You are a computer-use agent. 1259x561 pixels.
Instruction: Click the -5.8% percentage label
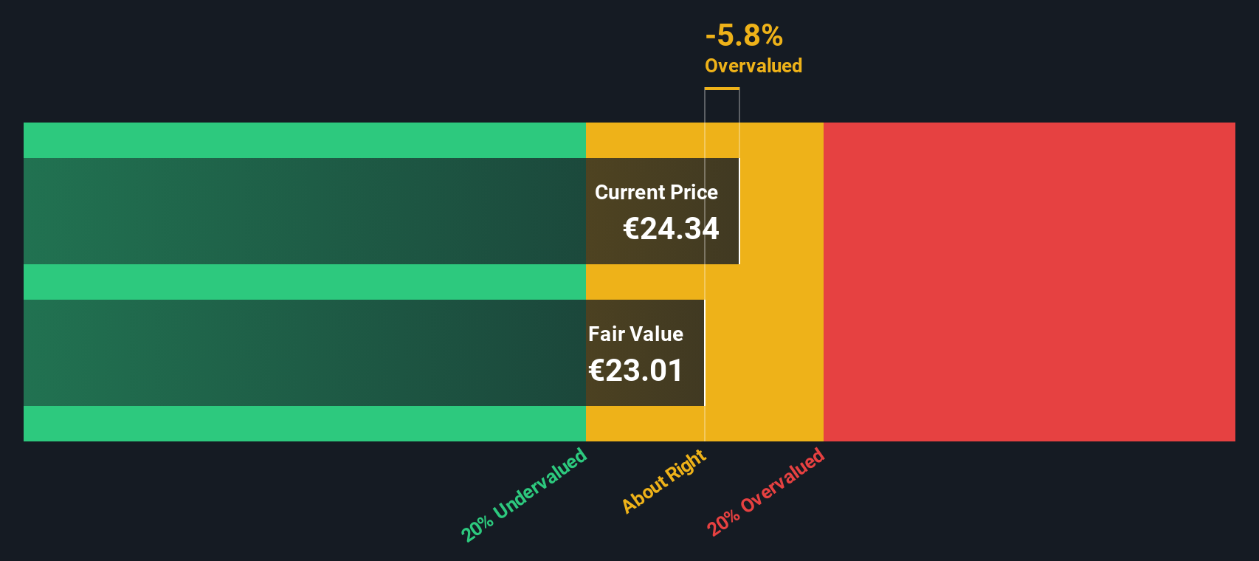coord(744,35)
